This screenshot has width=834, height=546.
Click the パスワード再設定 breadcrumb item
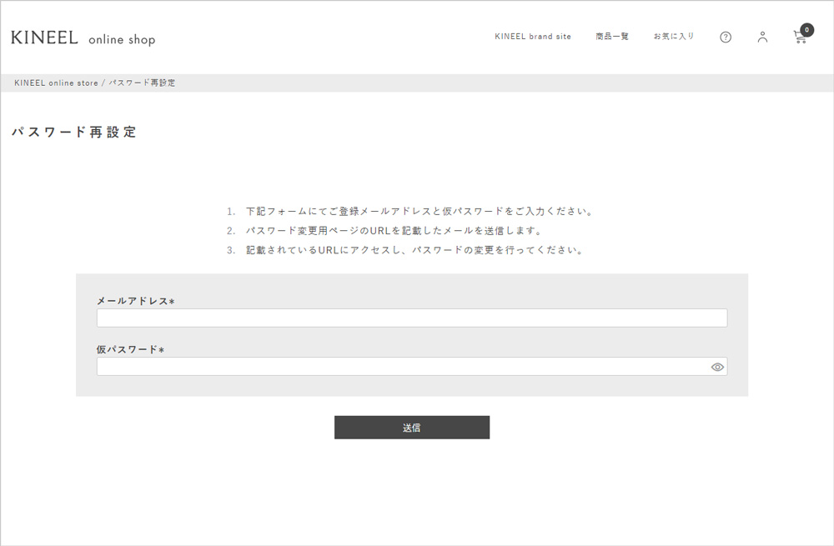point(142,83)
